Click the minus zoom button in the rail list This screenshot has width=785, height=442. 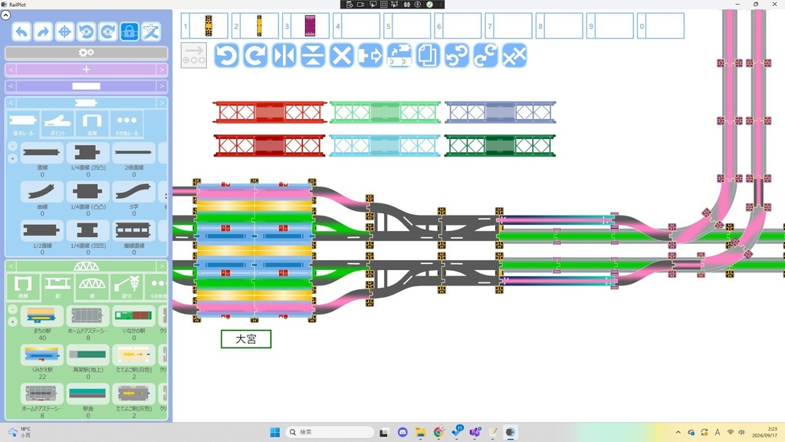12,147
